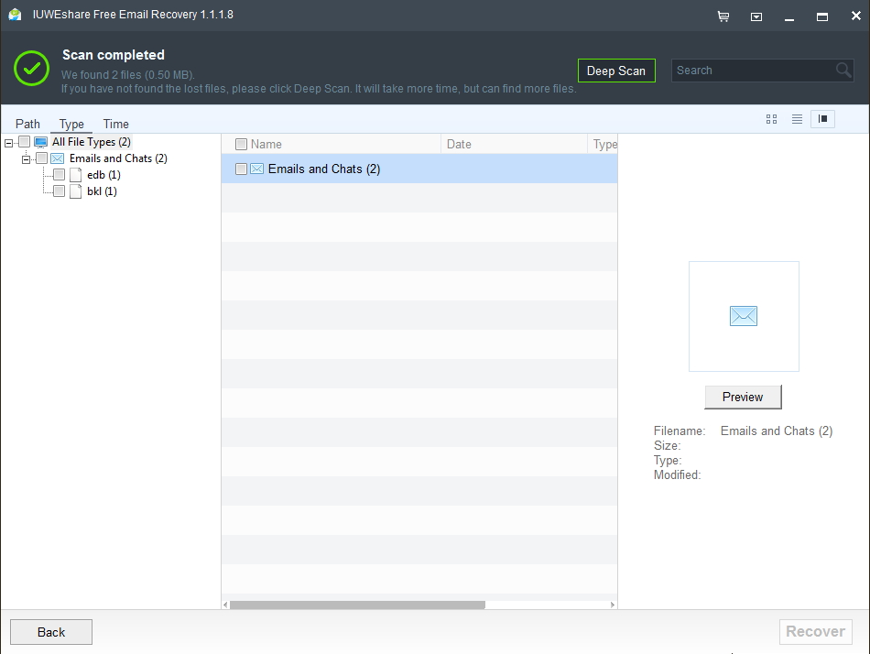Viewport: 870px width, 654px height.
Task: Click the horizontal scrollbar thumb
Action: (357, 605)
